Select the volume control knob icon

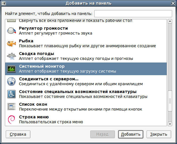(x=11, y=31)
